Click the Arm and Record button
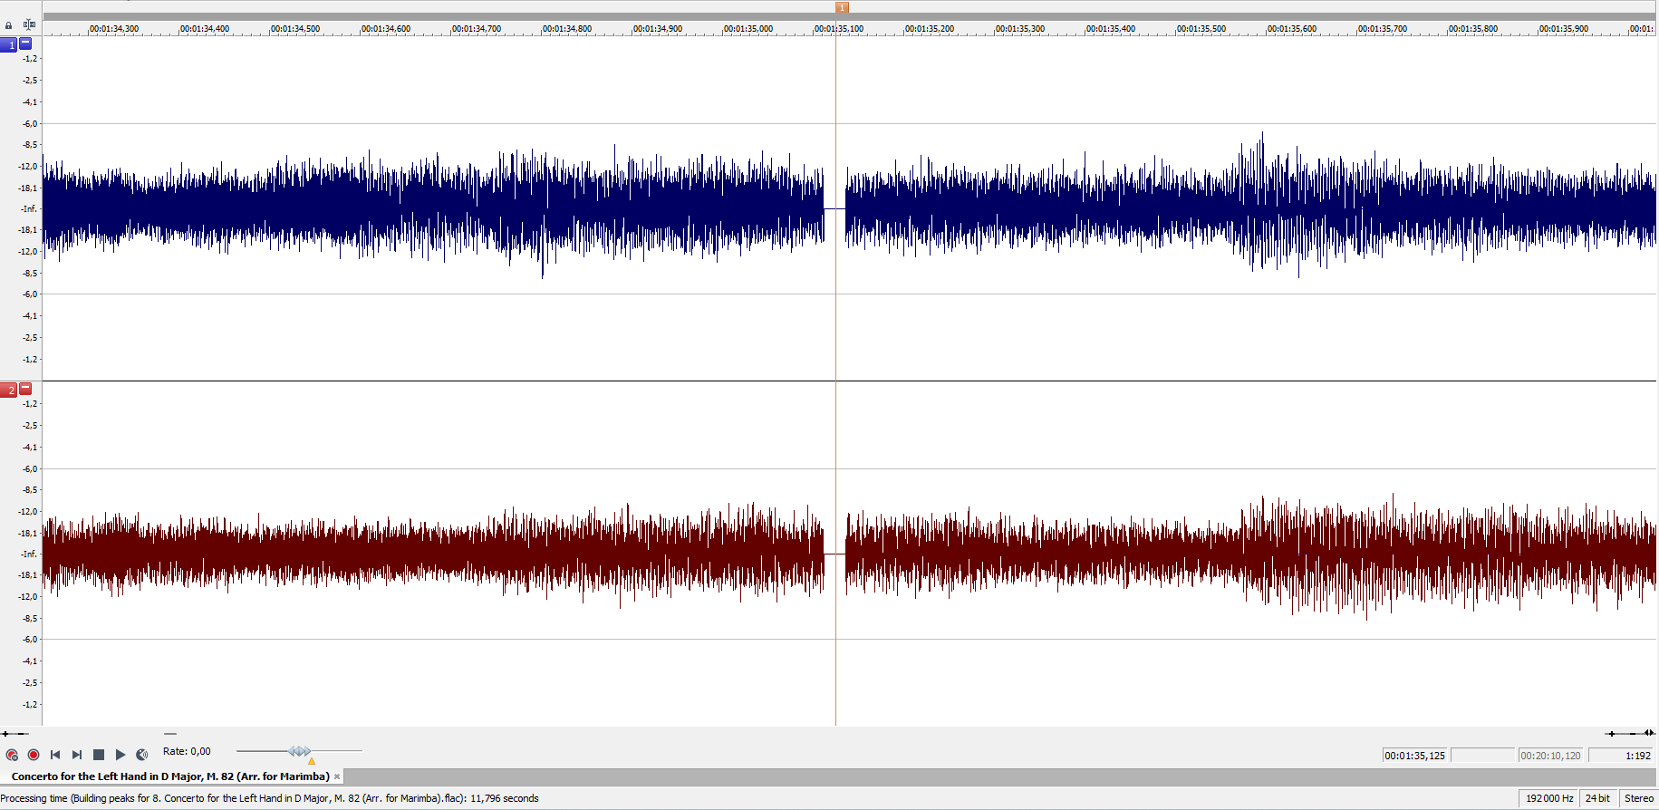This screenshot has height=810, width=1659. (12, 755)
